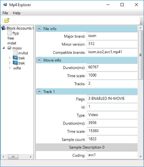144x167 pixels.
Task: Select the udta box label
Action: tap(17, 68)
